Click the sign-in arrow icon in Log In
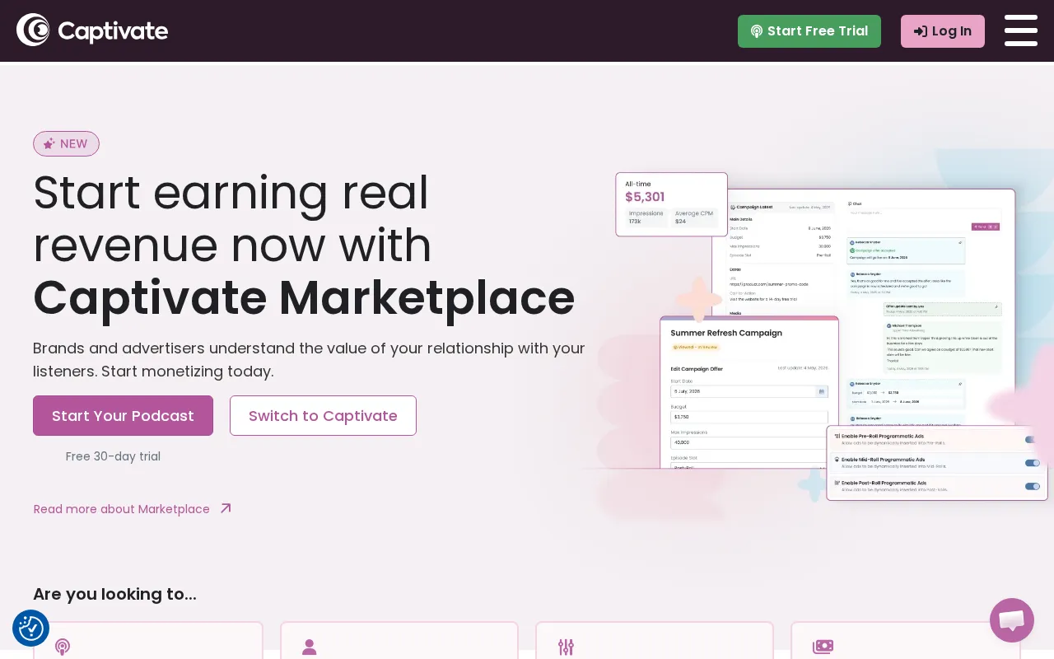The width and height of the screenshot is (1054, 659). pos(921,31)
